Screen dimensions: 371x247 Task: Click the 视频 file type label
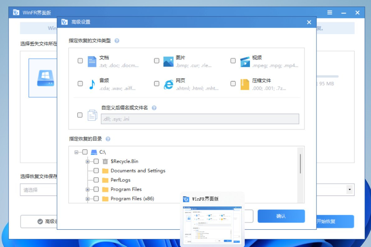coord(257,58)
